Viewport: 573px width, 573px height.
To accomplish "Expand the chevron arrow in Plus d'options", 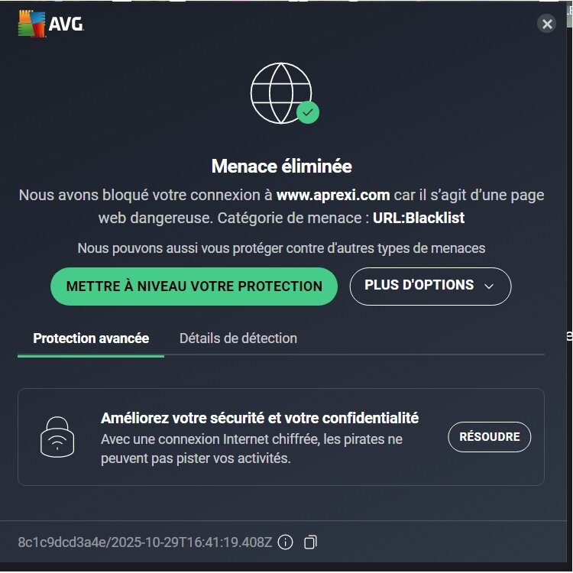I will (x=489, y=286).
